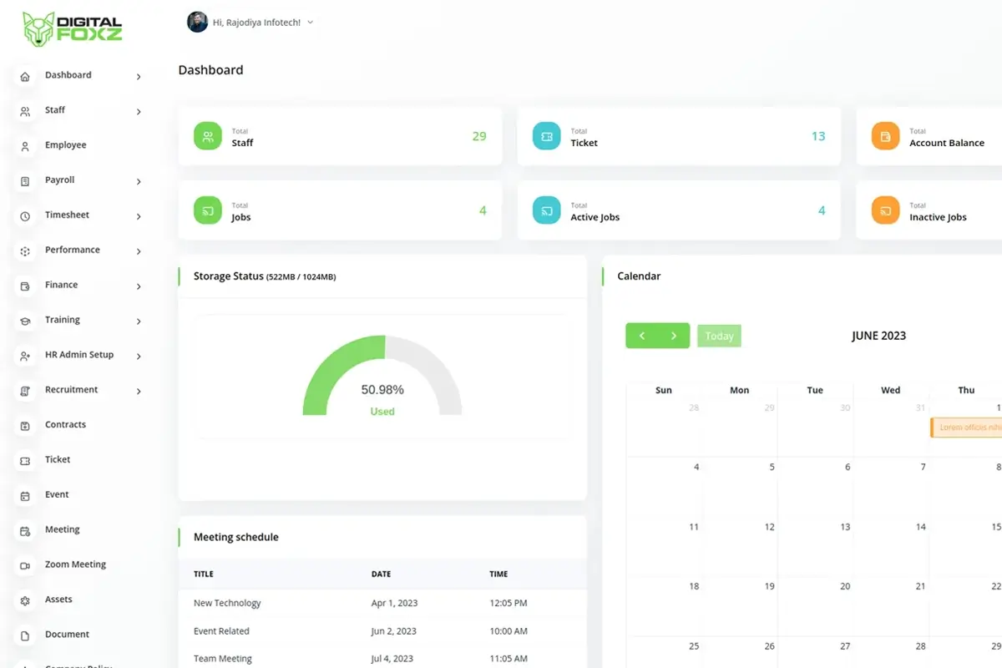1002x668 pixels.
Task: Open the orange event on June 1
Action: coord(967,428)
